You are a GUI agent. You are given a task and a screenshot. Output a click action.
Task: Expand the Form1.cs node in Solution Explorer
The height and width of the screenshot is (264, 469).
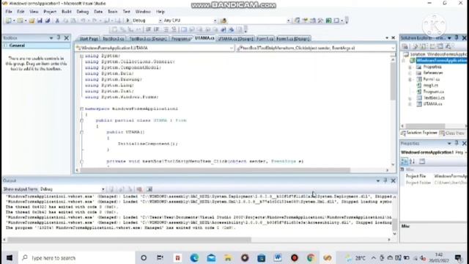410,79
